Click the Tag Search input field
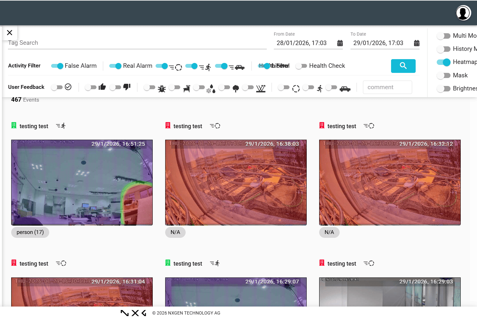Image resolution: width=477 pixels, height=319 pixels. coord(137,43)
